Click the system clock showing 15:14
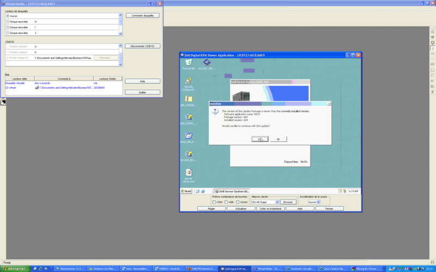The width and height of the screenshot is (436, 272). (431, 269)
